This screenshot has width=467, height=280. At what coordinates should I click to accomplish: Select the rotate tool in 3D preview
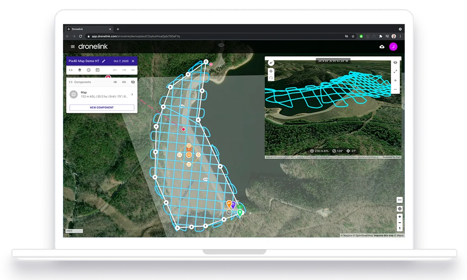click(x=271, y=78)
